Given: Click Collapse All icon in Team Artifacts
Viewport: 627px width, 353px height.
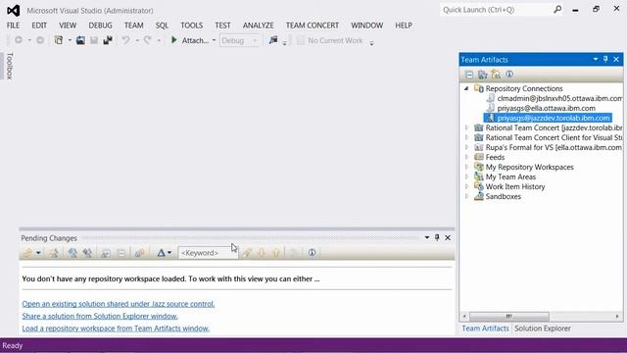Looking at the screenshot, I should point(469,75).
